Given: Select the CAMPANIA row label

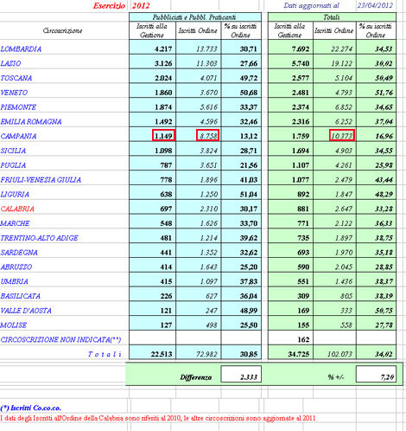Looking at the screenshot, I should [18, 136].
